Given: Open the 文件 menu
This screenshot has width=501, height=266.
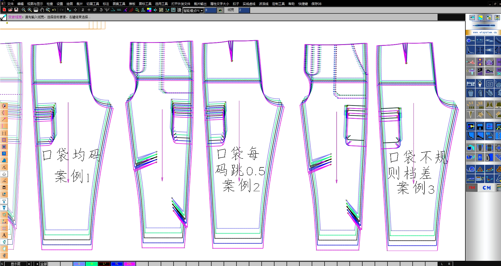Looking at the screenshot, I should pos(10,4).
